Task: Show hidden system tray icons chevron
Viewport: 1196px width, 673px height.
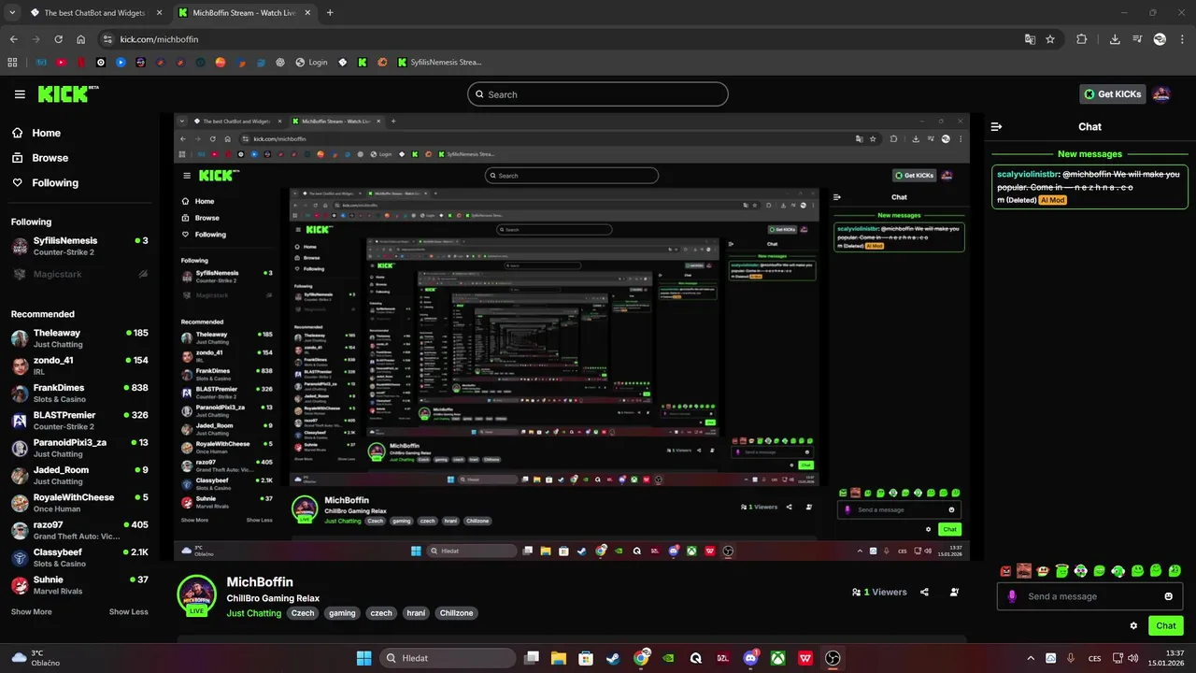Action: pyautogui.click(x=1031, y=658)
